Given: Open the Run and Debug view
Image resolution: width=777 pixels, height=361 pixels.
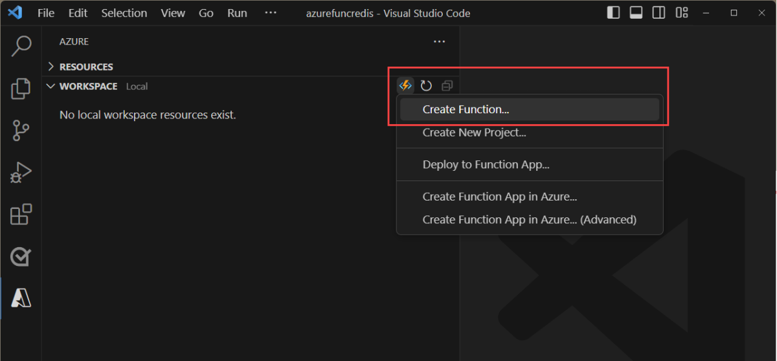Looking at the screenshot, I should (21, 172).
